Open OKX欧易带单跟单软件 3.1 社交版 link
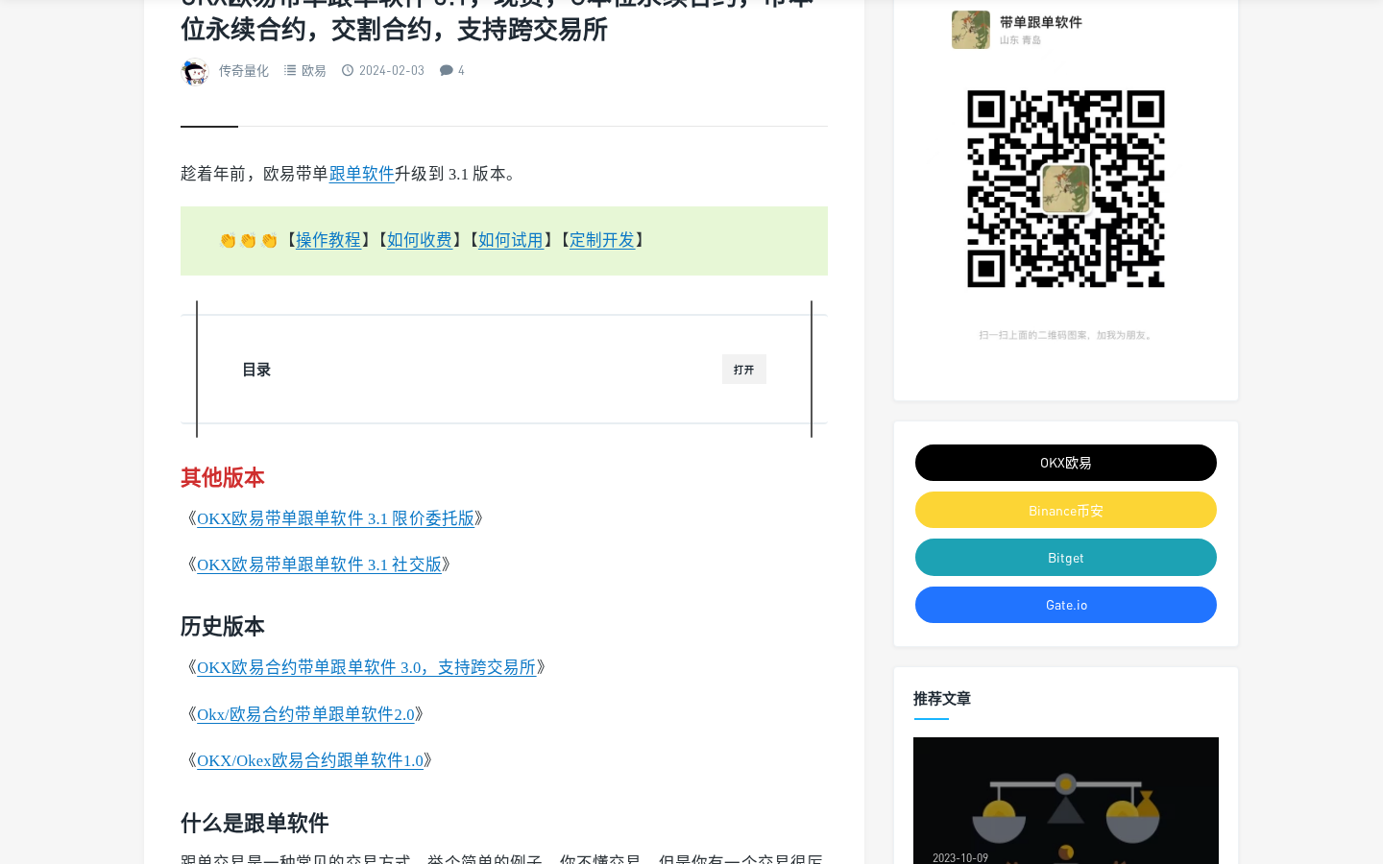 (319, 564)
